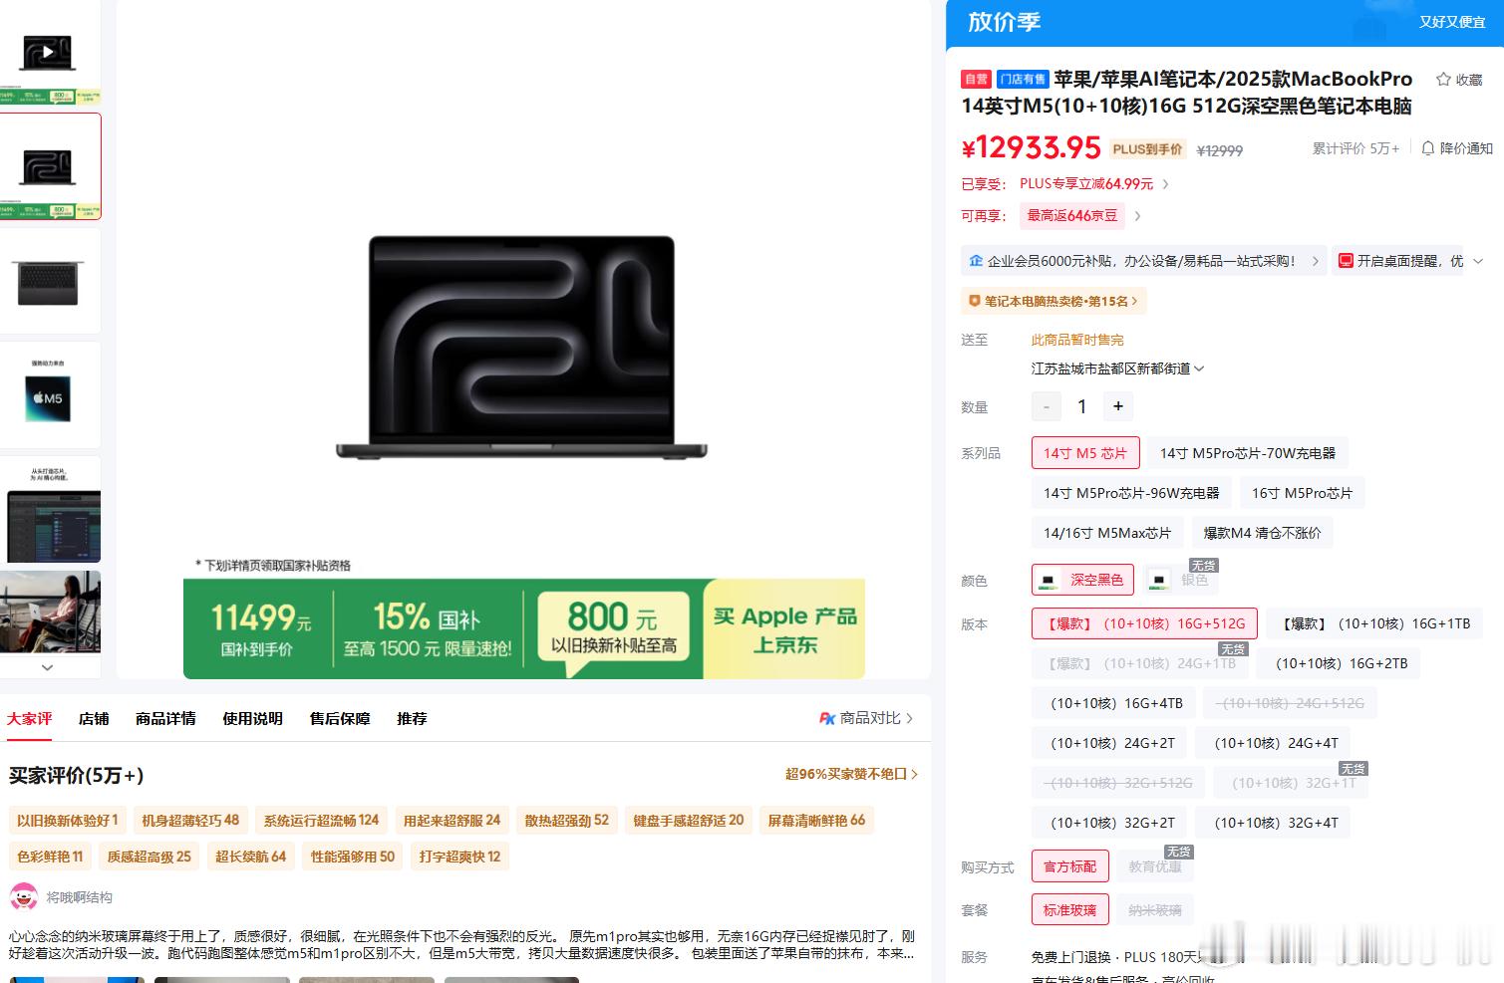The width and height of the screenshot is (1504, 983).
Task: Click the 开启桌面提醒 red monitor icon
Action: (1346, 260)
